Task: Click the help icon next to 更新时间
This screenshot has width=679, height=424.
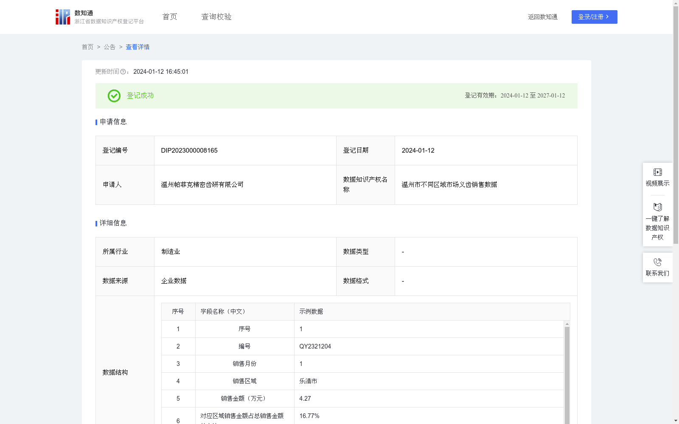Action: (x=123, y=72)
